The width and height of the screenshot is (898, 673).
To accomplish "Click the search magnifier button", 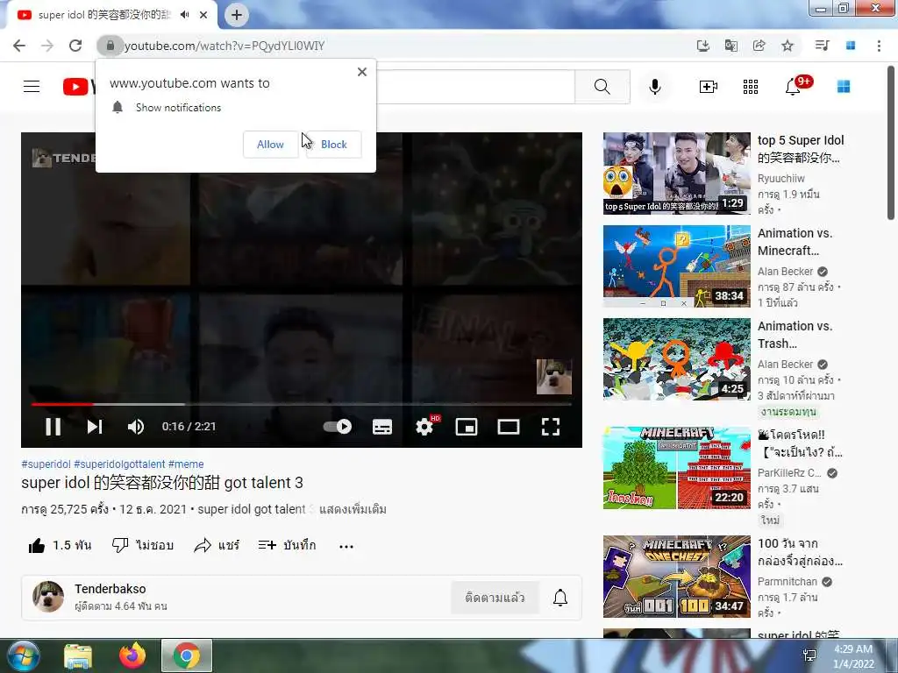I will (x=602, y=87).
